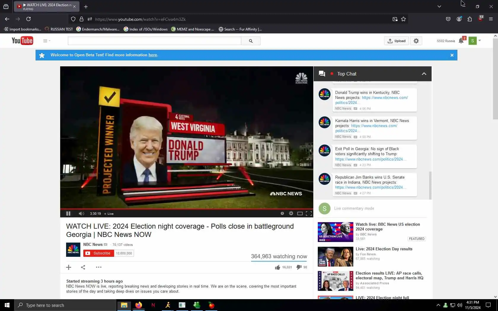This screenshot has height=311, width=498.
Task: Open the YouTube logo home link
Action: pos(22,41)
